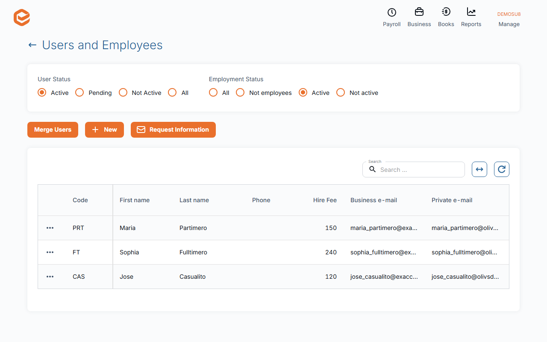This screenshot has width=547, height=342.
Task: Focus the Search input field
Action: (414, 169)
